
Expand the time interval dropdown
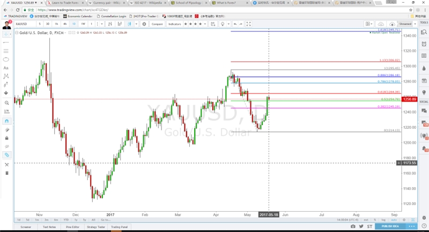coord(101,24)
